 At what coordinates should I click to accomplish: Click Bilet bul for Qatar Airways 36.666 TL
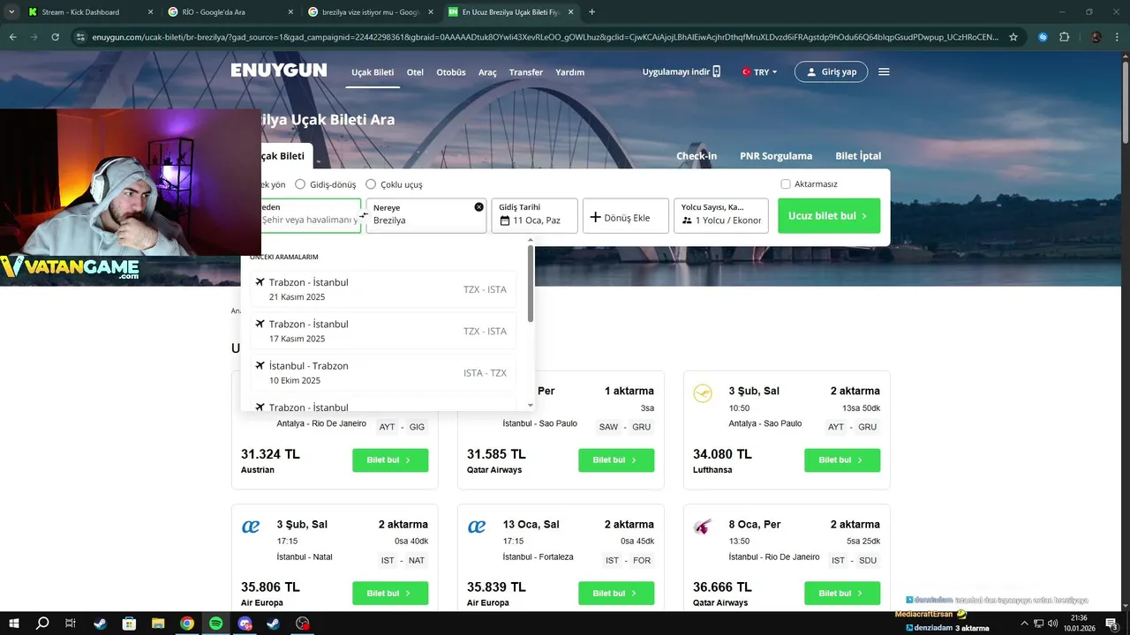[x=842, y=594]
